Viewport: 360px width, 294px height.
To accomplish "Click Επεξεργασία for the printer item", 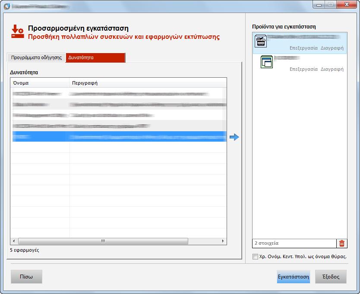I will tap(303, 48).
